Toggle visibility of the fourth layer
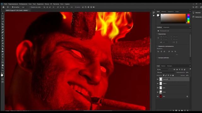Image resolution: width=202 pixels, height=113 pixels. (x=157, y=92)
